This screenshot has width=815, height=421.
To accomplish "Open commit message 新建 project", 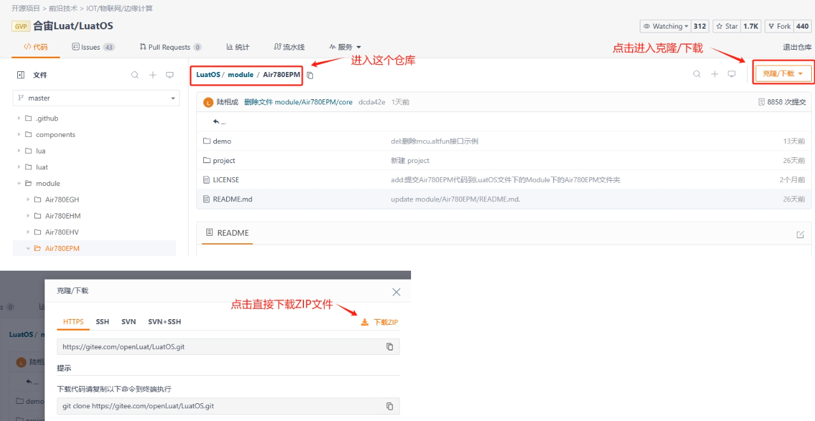I will (x=410, y=161).
